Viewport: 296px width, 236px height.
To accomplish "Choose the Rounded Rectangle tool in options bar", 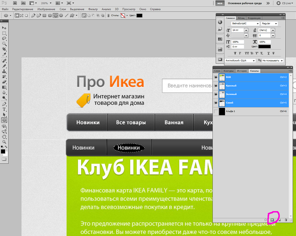I will coord(50,16).
